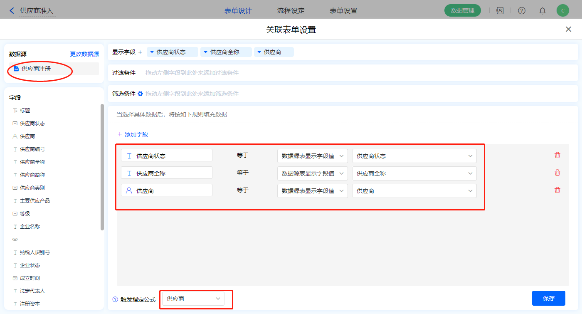The image size is (582, 314).
Task: Remove the 供应商 rule using trash icon
Action: click(557, 190)
